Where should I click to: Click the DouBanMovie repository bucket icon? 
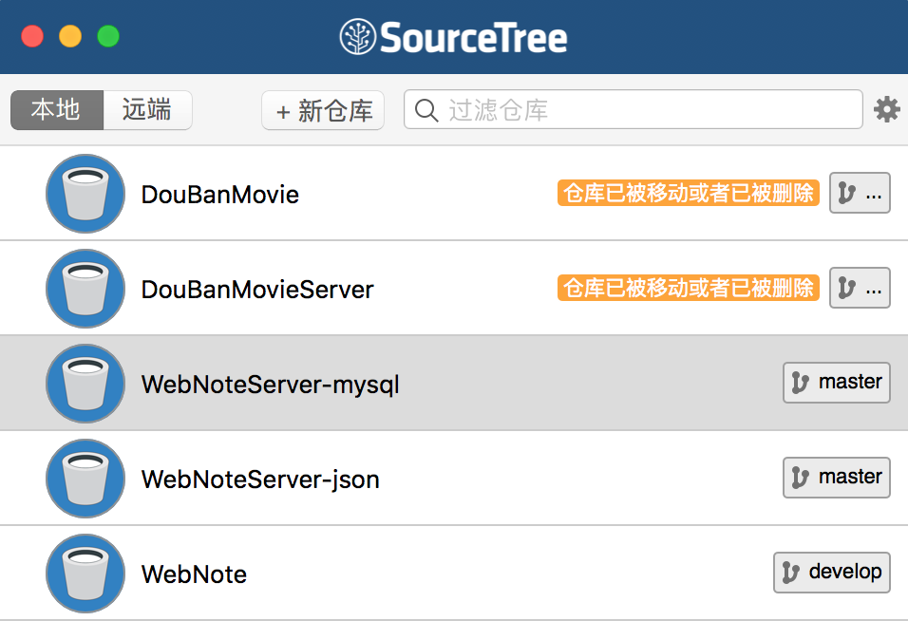[x=85, y=194]
